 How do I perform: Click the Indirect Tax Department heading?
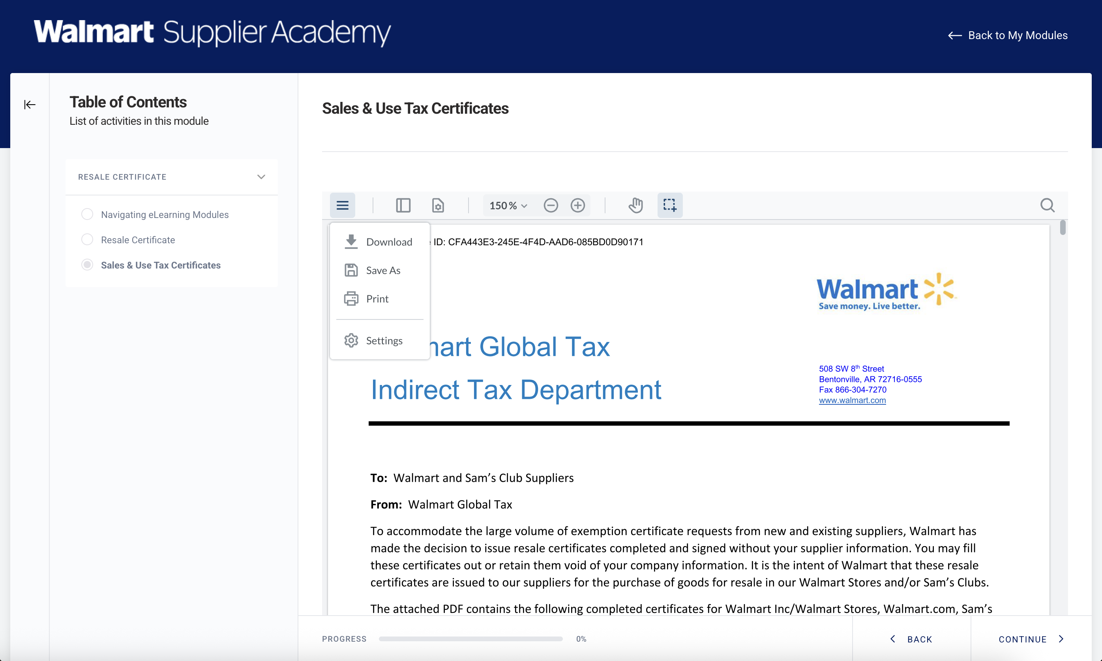click(x=516, y=390)
